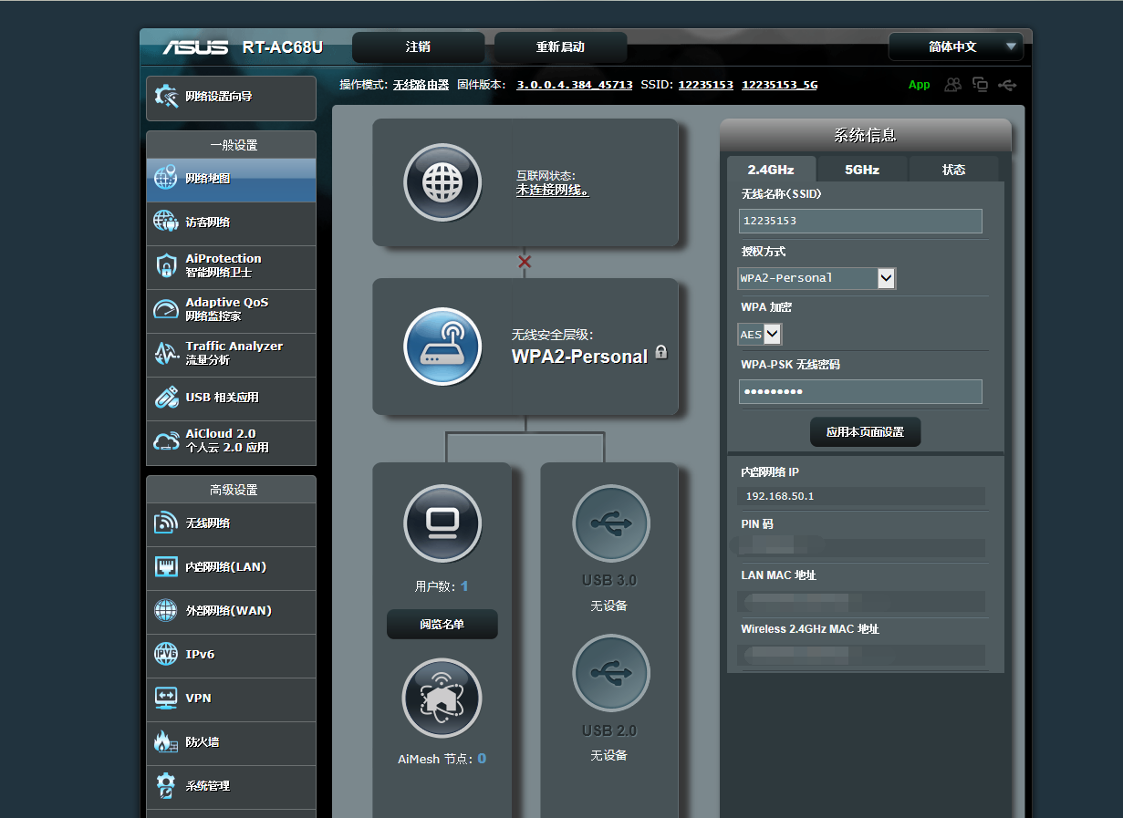The width and height of the screenshot is (1123, 818).
Task: Click the USB status icon in header
Action: [1007, 85]
